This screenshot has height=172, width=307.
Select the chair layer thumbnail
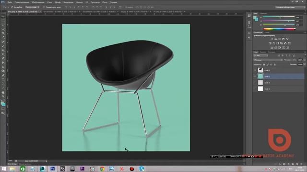click(260, 70)
